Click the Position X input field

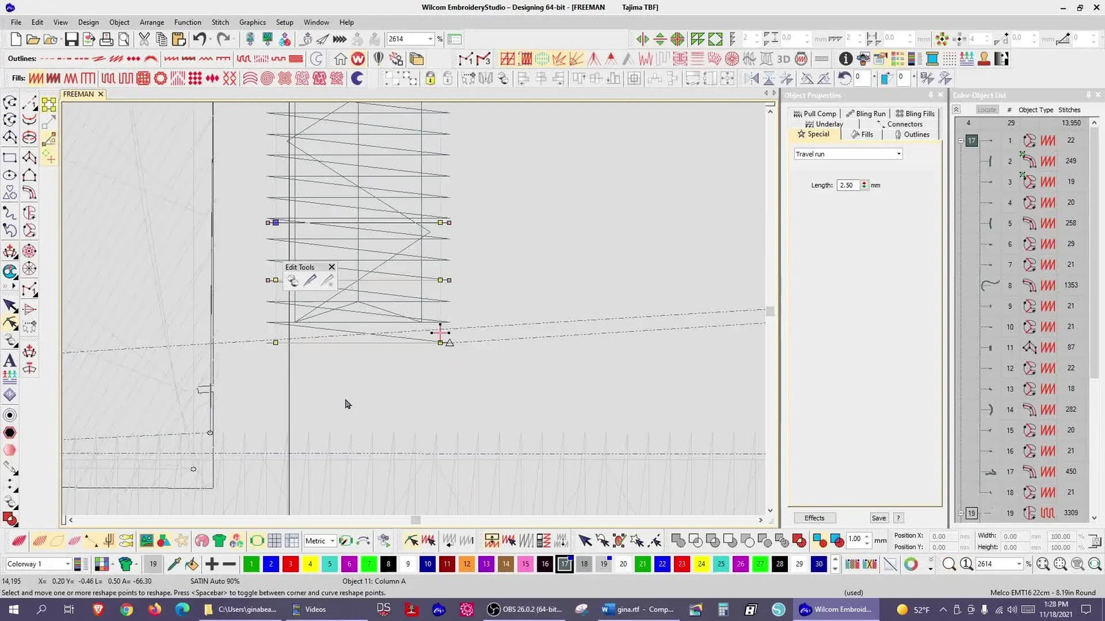tap(943, 536)
